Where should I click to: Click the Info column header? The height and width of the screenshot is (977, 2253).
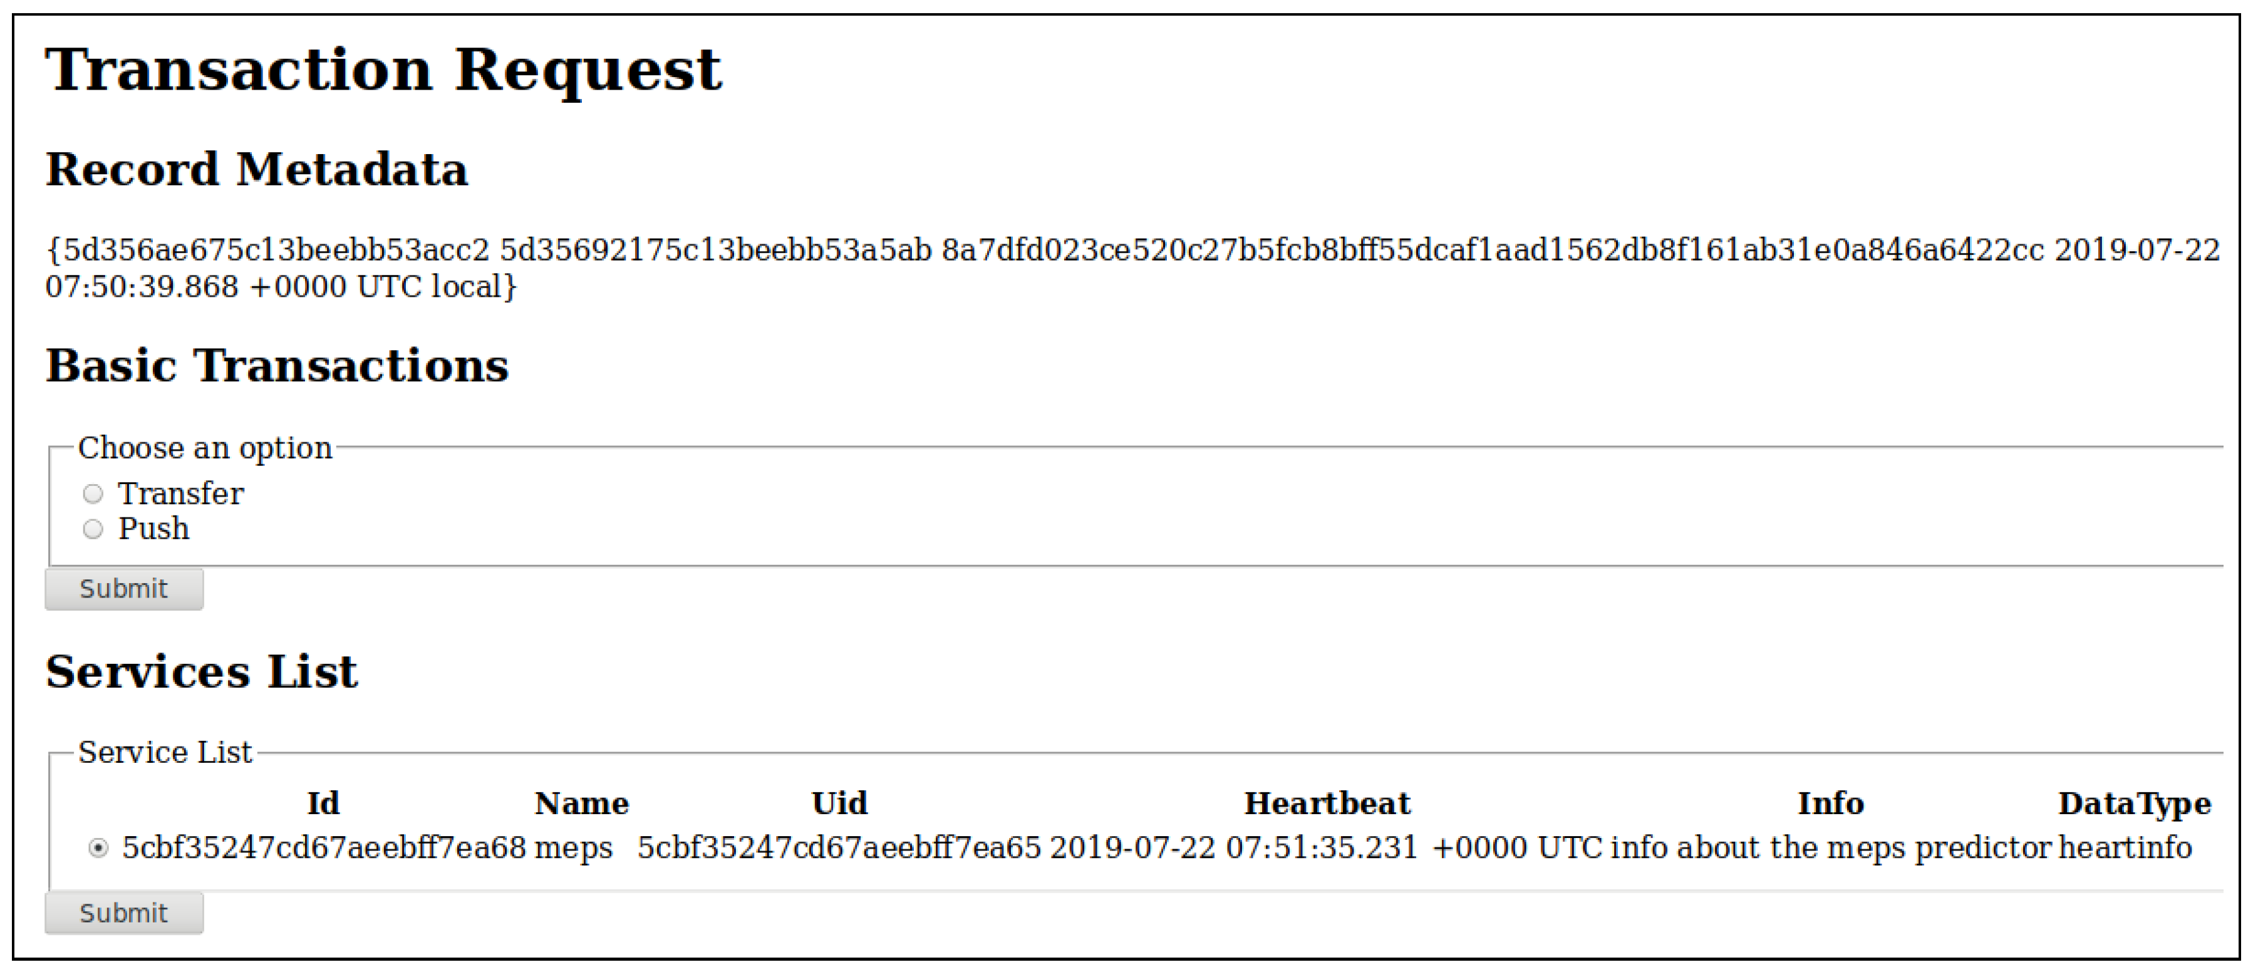(1830, 803)
